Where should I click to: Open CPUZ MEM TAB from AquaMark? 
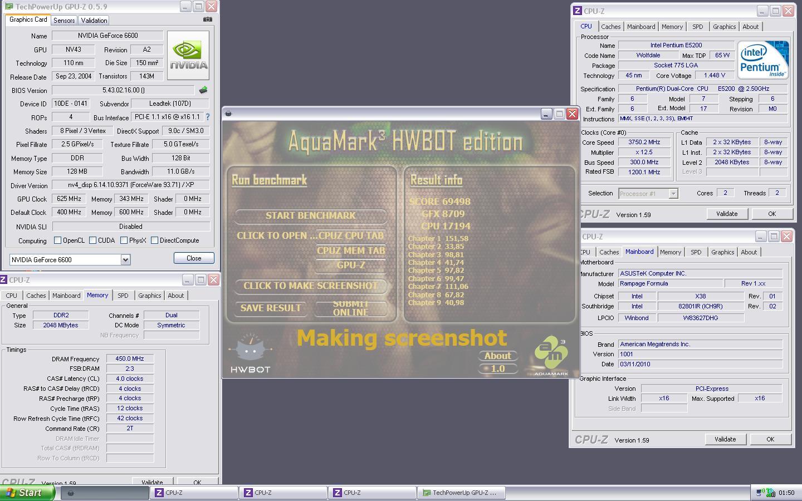click(351, 250)
